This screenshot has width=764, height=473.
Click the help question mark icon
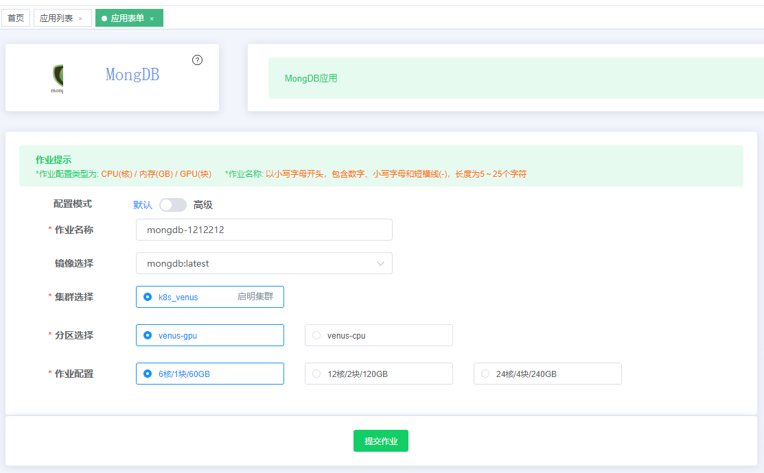pyautogui.click(x=197, y=60)
